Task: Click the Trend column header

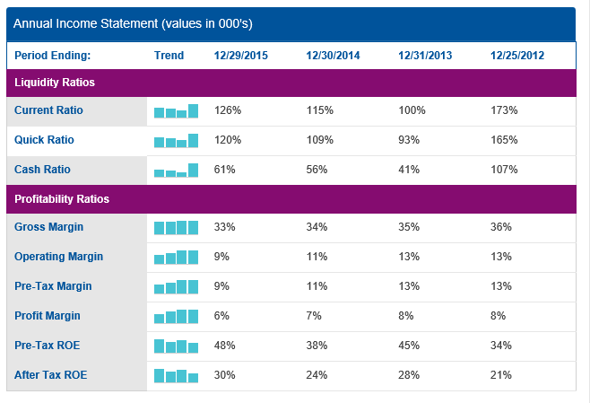Action: [x=169, y=56]
